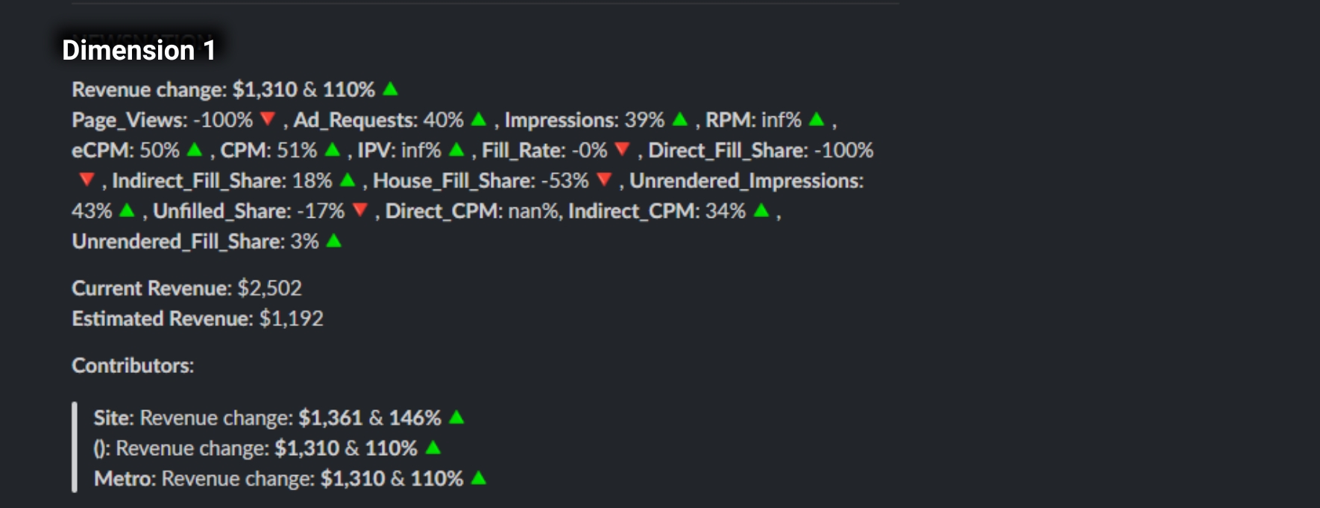Click the green arrow on the Metro contributor row
1320x508 pixels.
pyautogui.click(x=479, y=478)
